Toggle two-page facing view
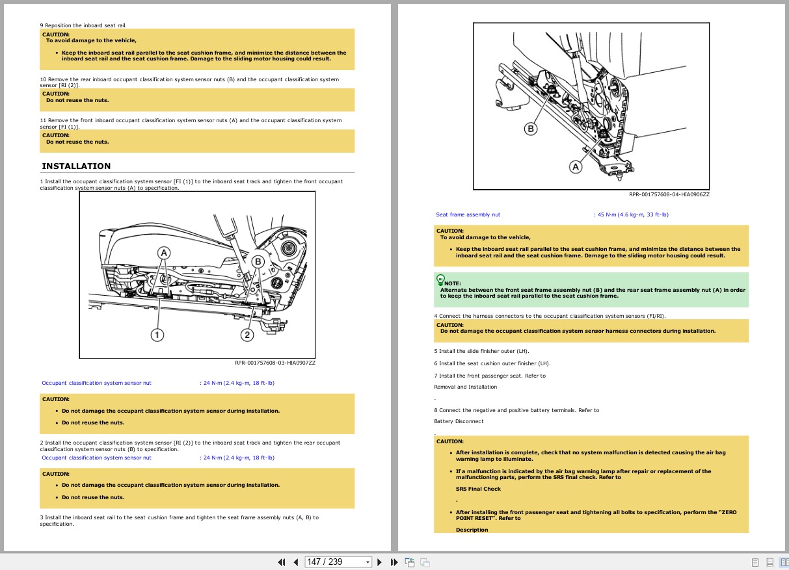The width and height of the screenshot is (789, 570). tap(784, 562)
